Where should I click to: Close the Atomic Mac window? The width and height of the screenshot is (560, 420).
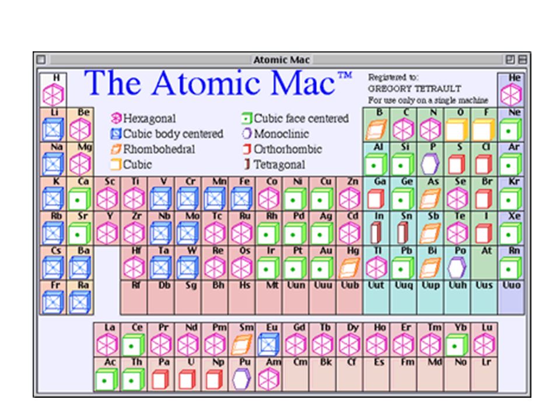point(41,60)
